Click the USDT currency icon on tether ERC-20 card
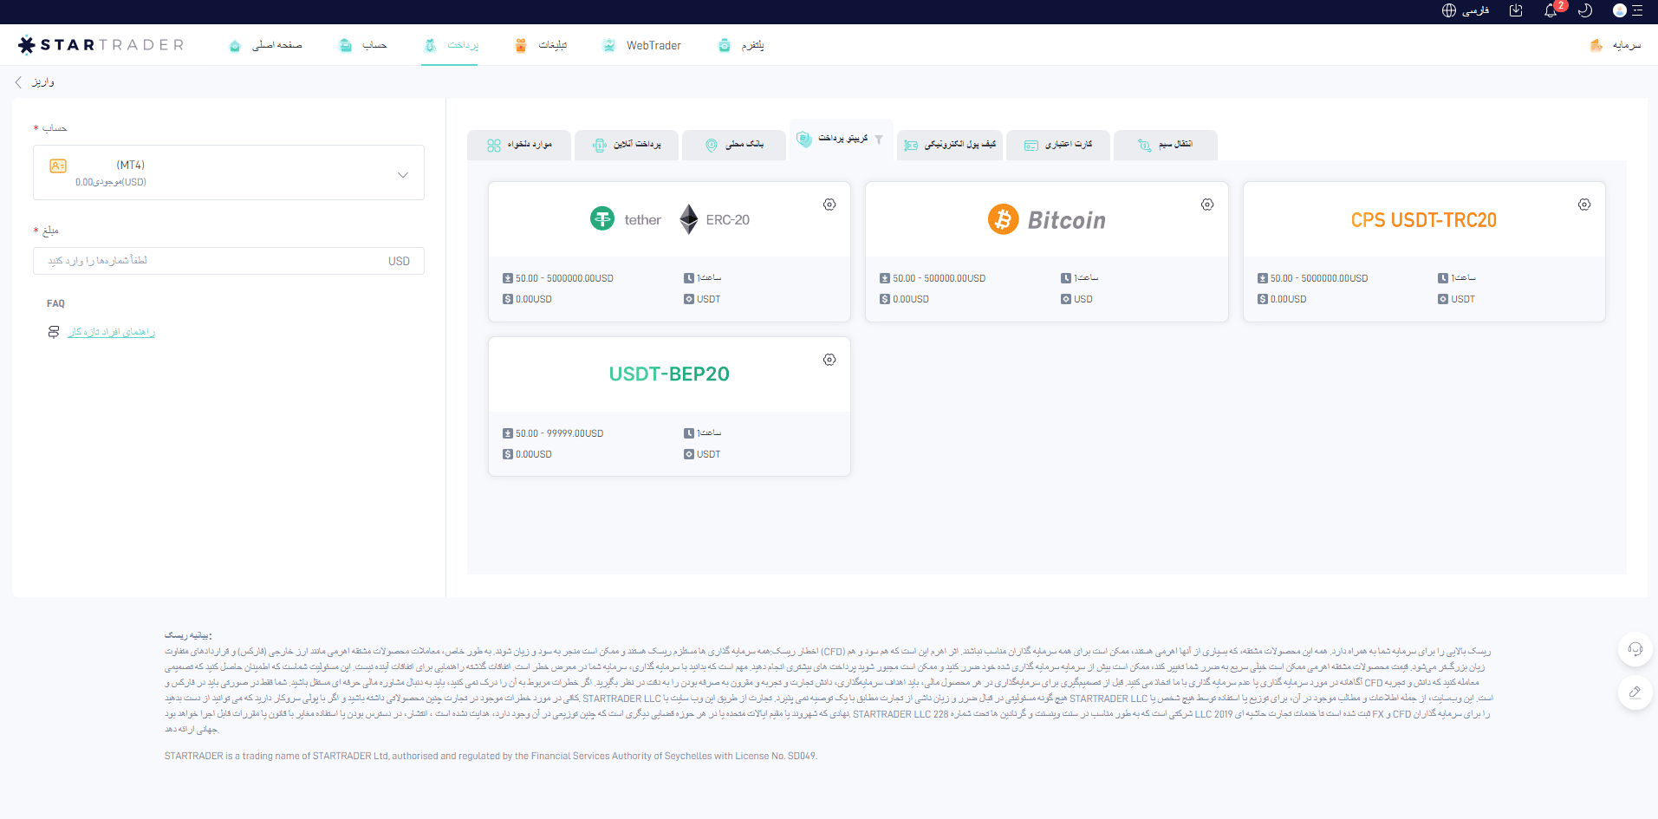The width and height of the screenshot is (1658, 819). tap(689, 299)
